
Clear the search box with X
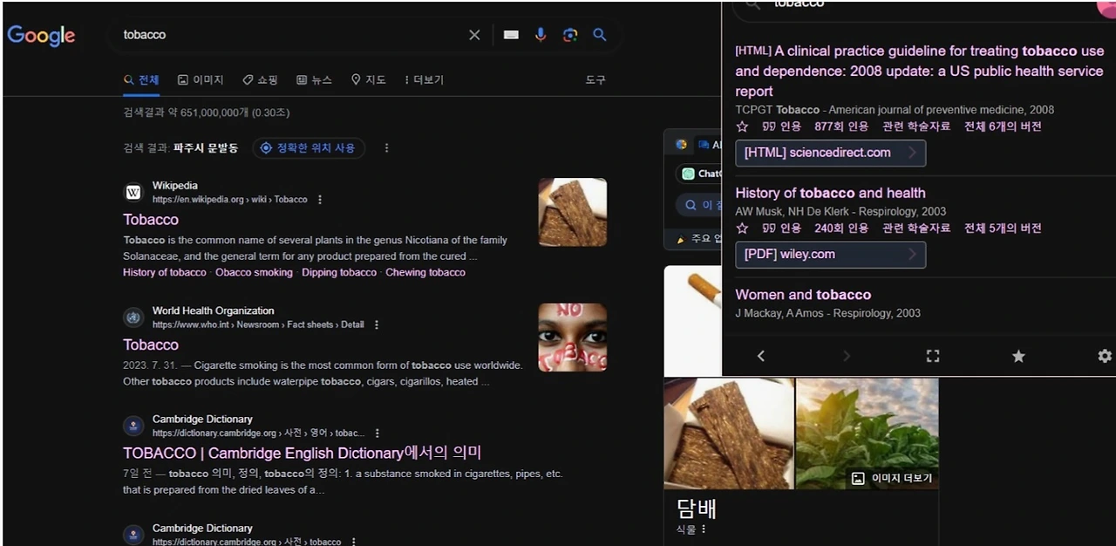pyautogui.click(x=474, y=35)
